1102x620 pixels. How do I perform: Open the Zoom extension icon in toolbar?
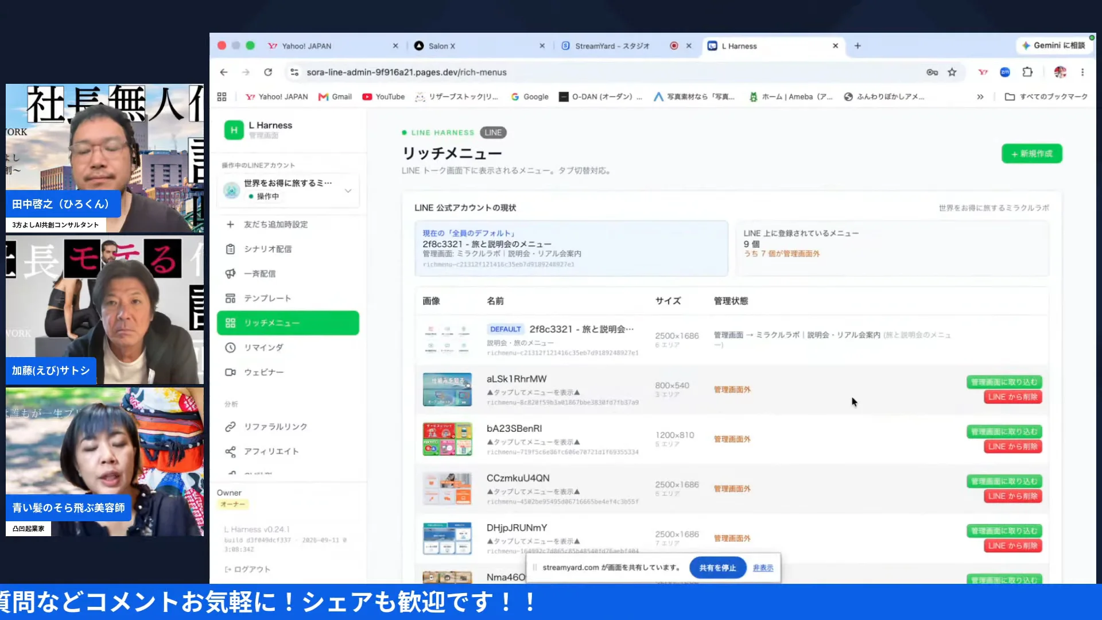[x=1005, y=72]
